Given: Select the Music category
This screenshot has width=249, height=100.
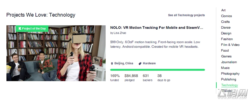Looking at the screenshot, I should point(225,68).
